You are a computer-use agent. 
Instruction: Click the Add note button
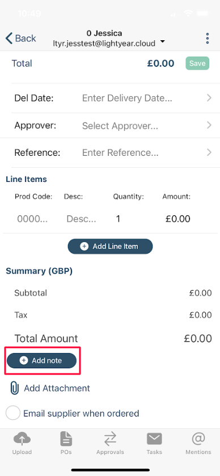41,360
